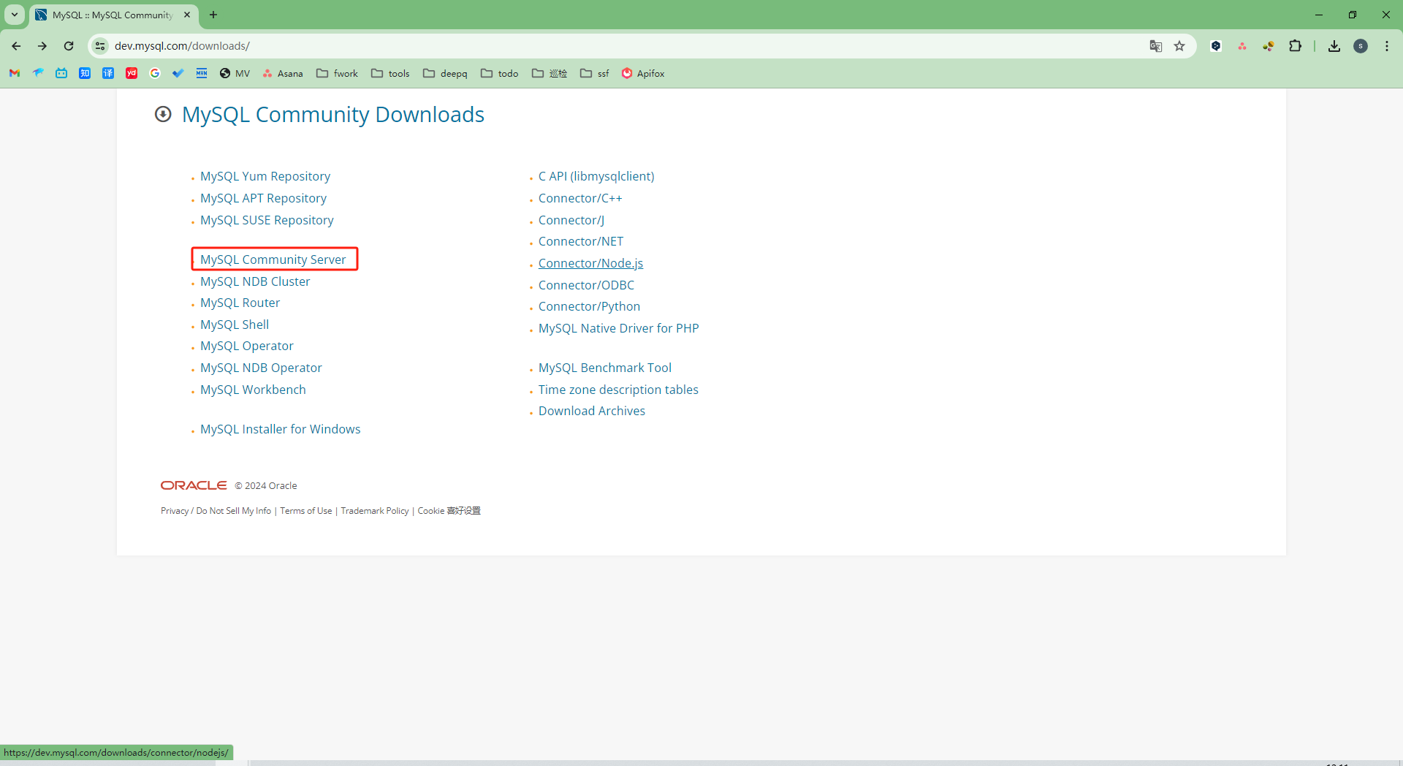Open the blue checkmark bookmark
This screenshot has height=766, width=1403.
coord(178,73)
